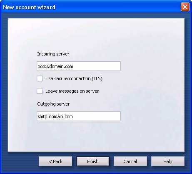Click the "Outgoing server" label
Viewport: 192px width, 174px height.
pyautogui.click(x=53, y=104)
